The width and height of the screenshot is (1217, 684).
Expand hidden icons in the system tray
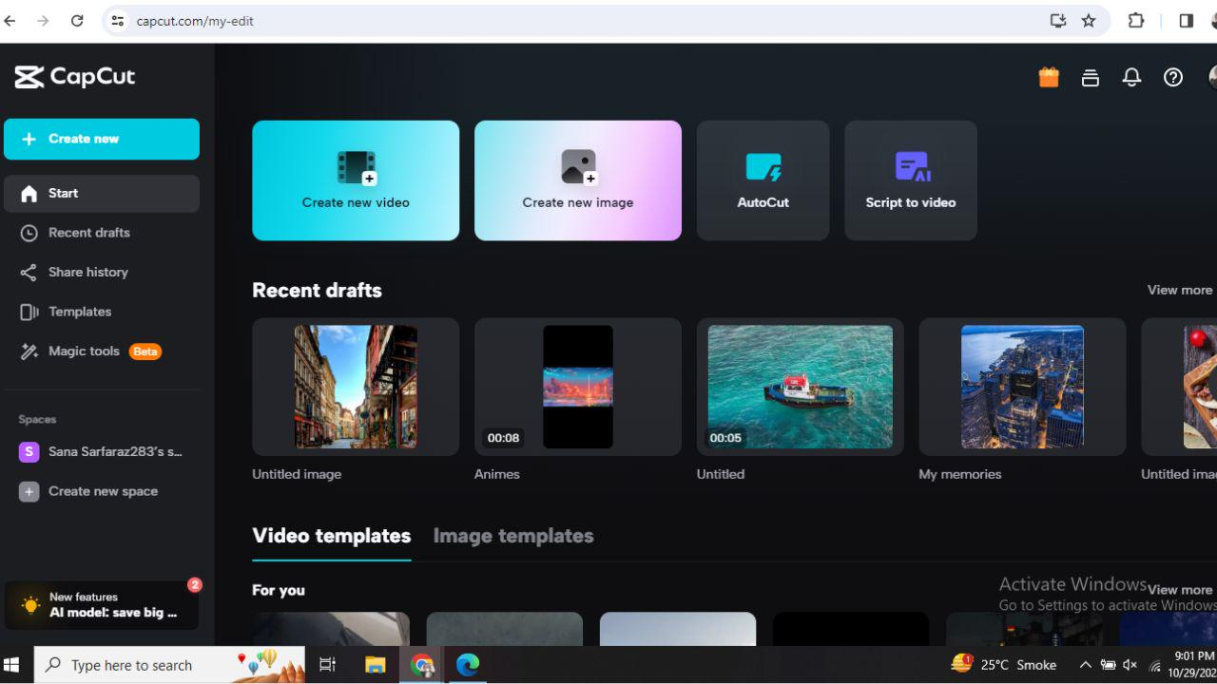coord(1085,664)
